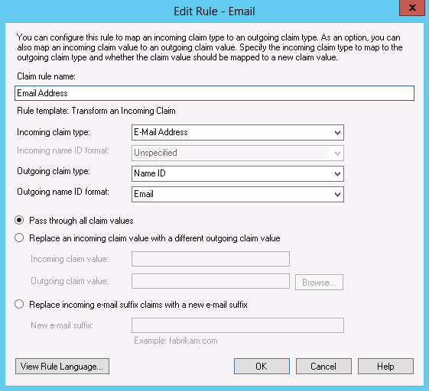Viewport: 429px width, 391px height.
Task: Click the Incoming claim value field
Action: [210, 259]
